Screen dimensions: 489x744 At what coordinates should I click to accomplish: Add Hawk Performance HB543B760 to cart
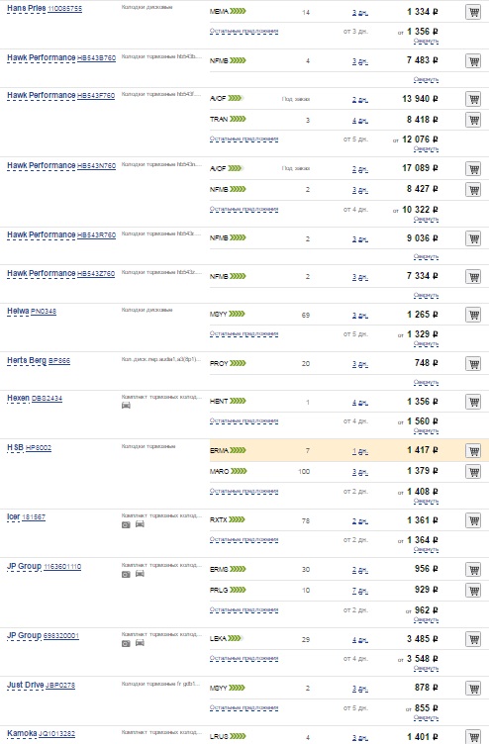473,60
